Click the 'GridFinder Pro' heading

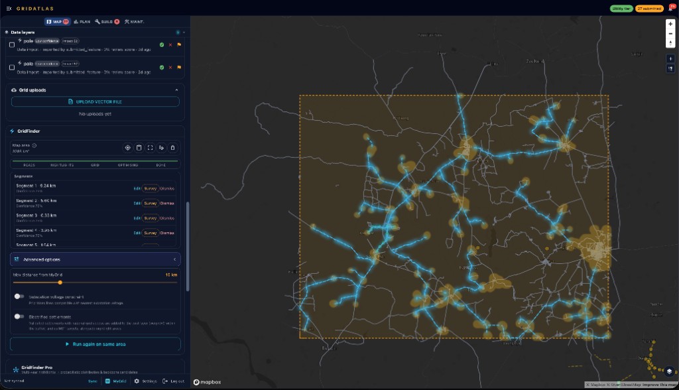tap(37, 367)
